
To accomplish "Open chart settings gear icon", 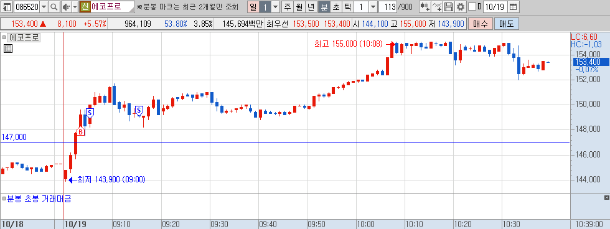I will [461, 7].
